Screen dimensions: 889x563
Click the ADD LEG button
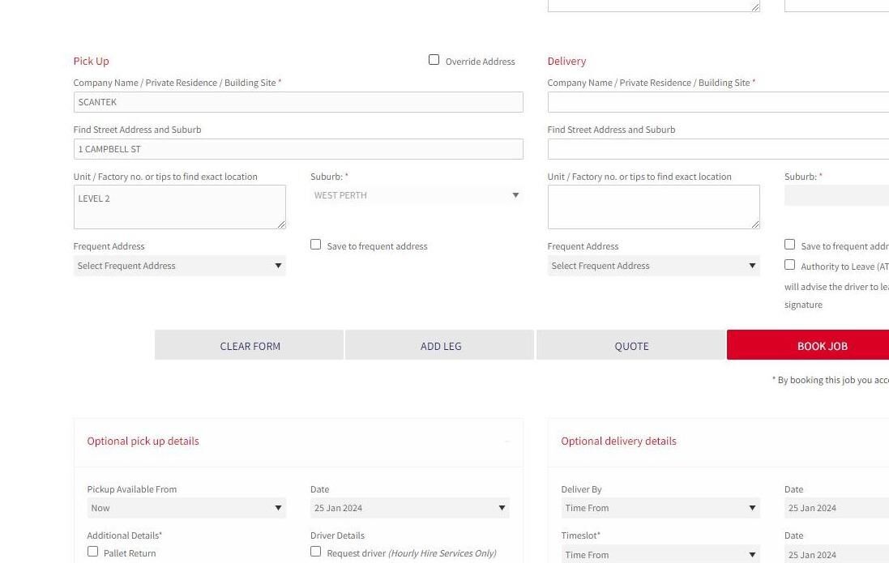point(441,345)
